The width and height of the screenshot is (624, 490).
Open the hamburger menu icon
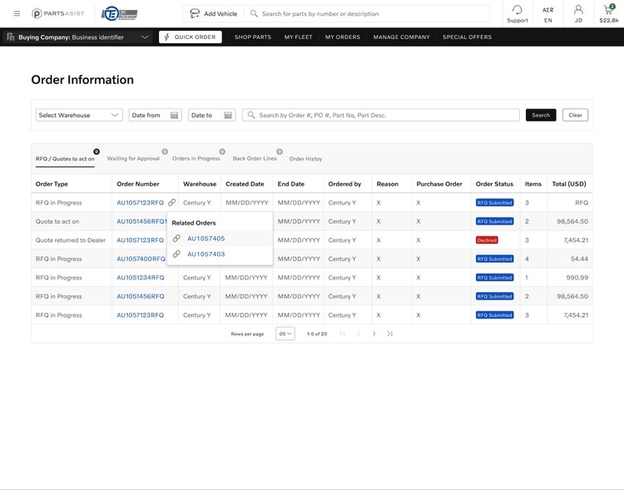point(17,13)
